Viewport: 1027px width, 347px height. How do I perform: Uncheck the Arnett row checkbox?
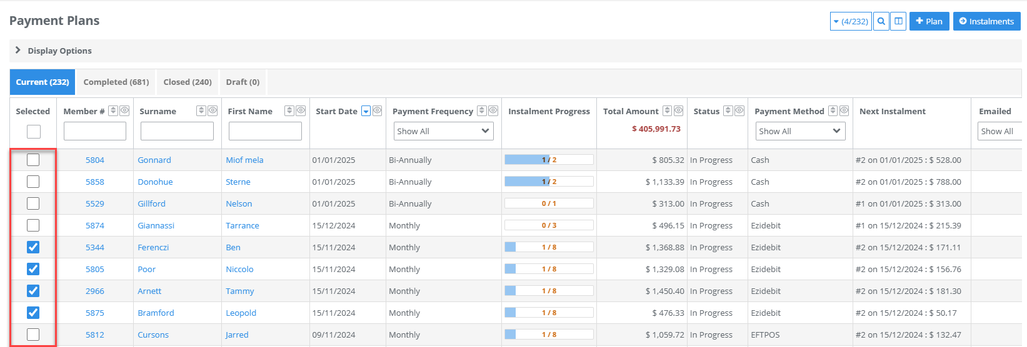[33, 291]
